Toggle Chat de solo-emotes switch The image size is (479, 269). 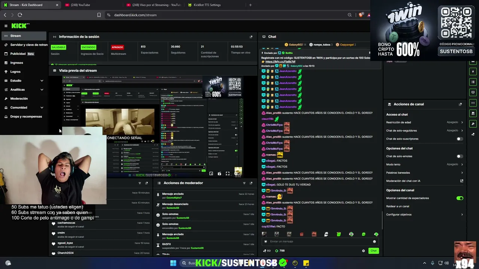[x=460, y=156]
